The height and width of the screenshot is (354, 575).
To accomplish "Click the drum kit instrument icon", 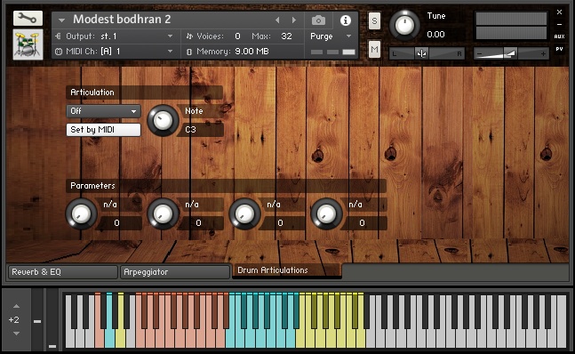I will [x=28, y=44].
